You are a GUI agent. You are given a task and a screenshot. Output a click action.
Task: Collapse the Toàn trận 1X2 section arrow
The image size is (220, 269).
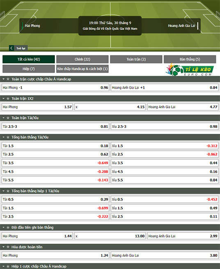click(x=3, y=99)
